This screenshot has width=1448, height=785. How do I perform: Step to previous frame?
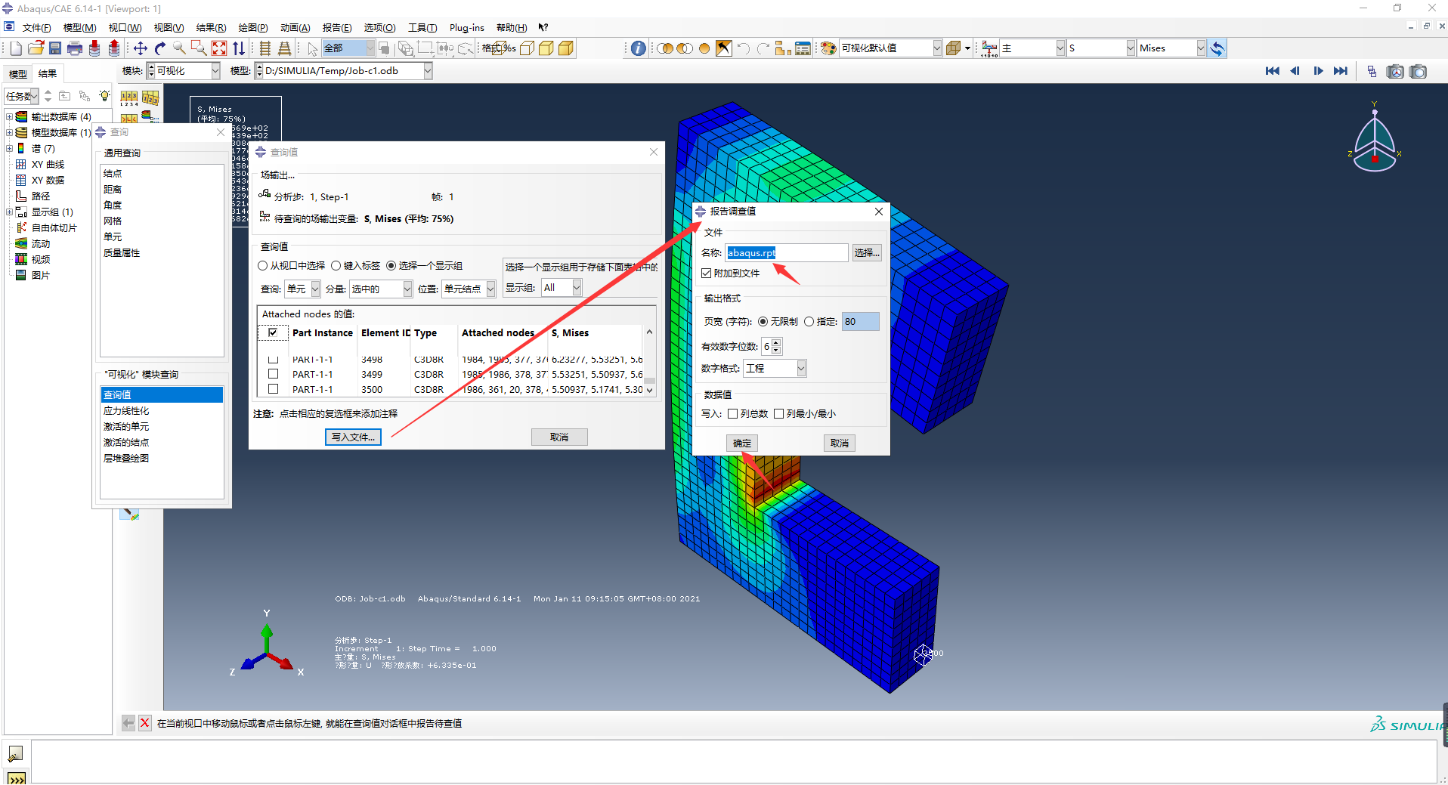(x=1295, y=71)
